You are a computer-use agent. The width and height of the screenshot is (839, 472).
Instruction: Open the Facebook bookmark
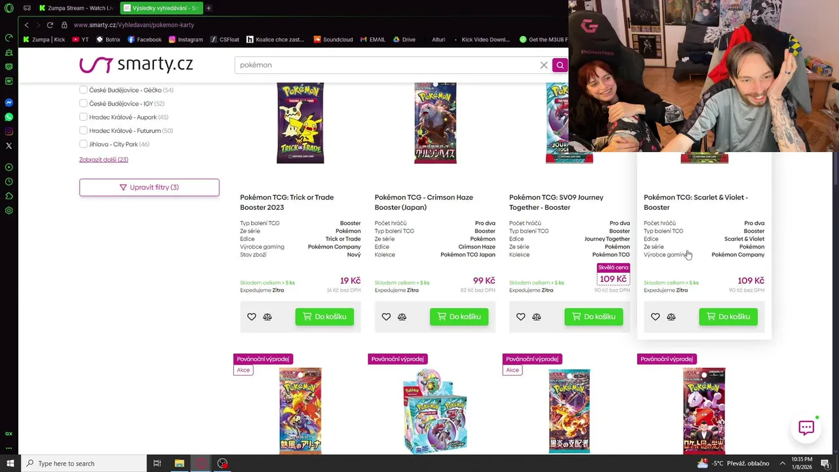pos(145,39)
